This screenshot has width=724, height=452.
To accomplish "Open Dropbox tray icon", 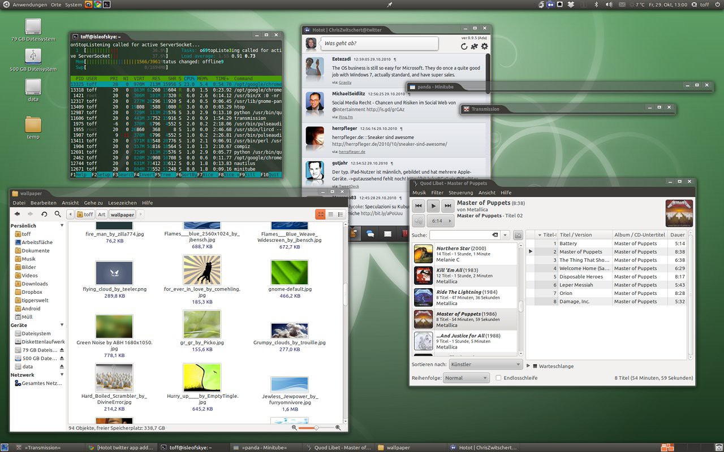I will (571, 5).
